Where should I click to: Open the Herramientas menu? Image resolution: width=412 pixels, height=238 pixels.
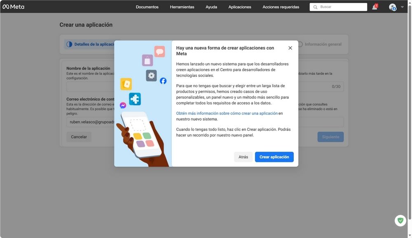point(182,7)
